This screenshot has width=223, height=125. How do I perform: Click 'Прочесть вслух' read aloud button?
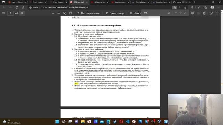[115, 13]
